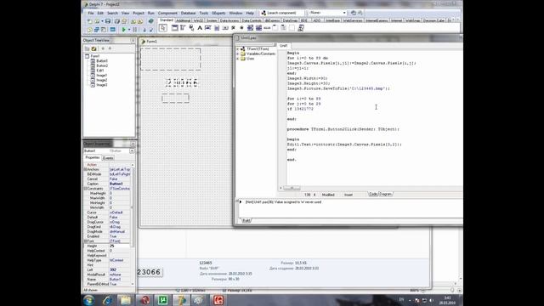Open the Events tab in Object Inspector
Image resolution: width=544 pixels, height=306 pixels.
click(108, 158)
